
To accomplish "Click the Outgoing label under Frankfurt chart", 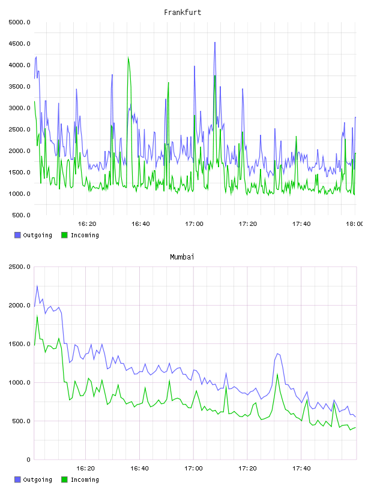I will pos(37,236).
